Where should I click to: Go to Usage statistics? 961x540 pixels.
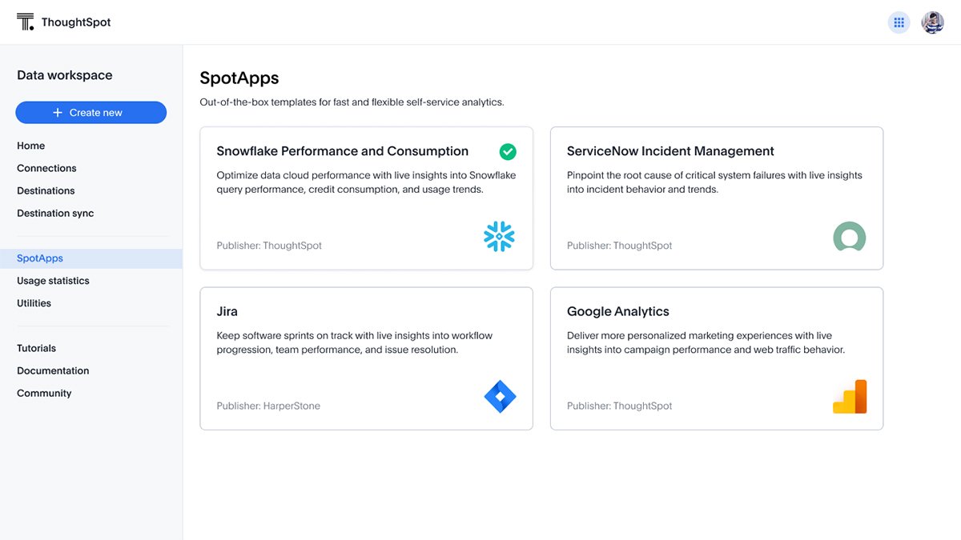pos(53,281)
